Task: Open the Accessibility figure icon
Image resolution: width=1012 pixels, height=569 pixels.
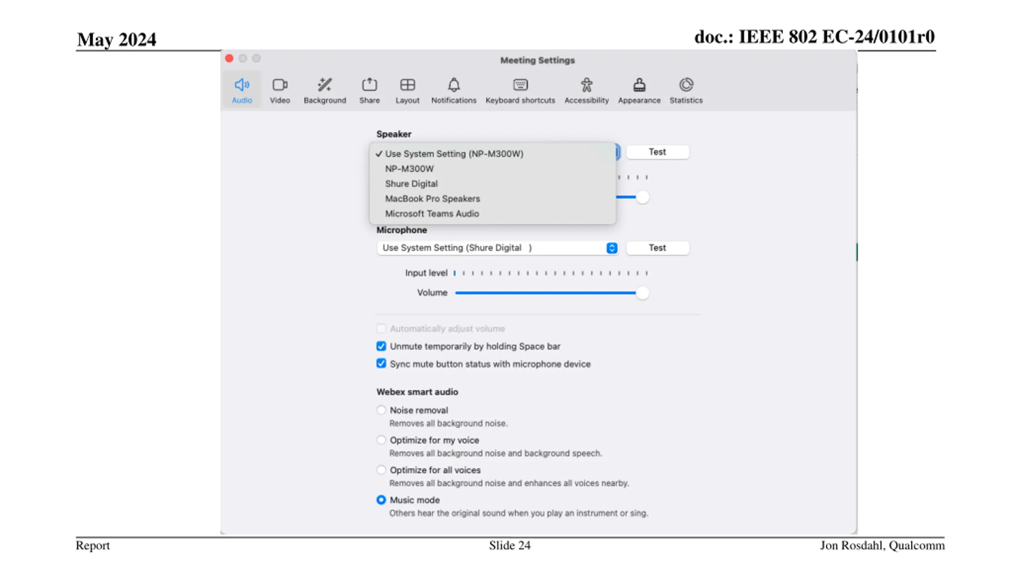Action: point(586,85)
